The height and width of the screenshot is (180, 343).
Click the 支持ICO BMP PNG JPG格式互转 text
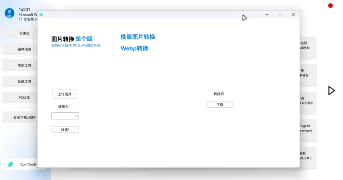76,46
